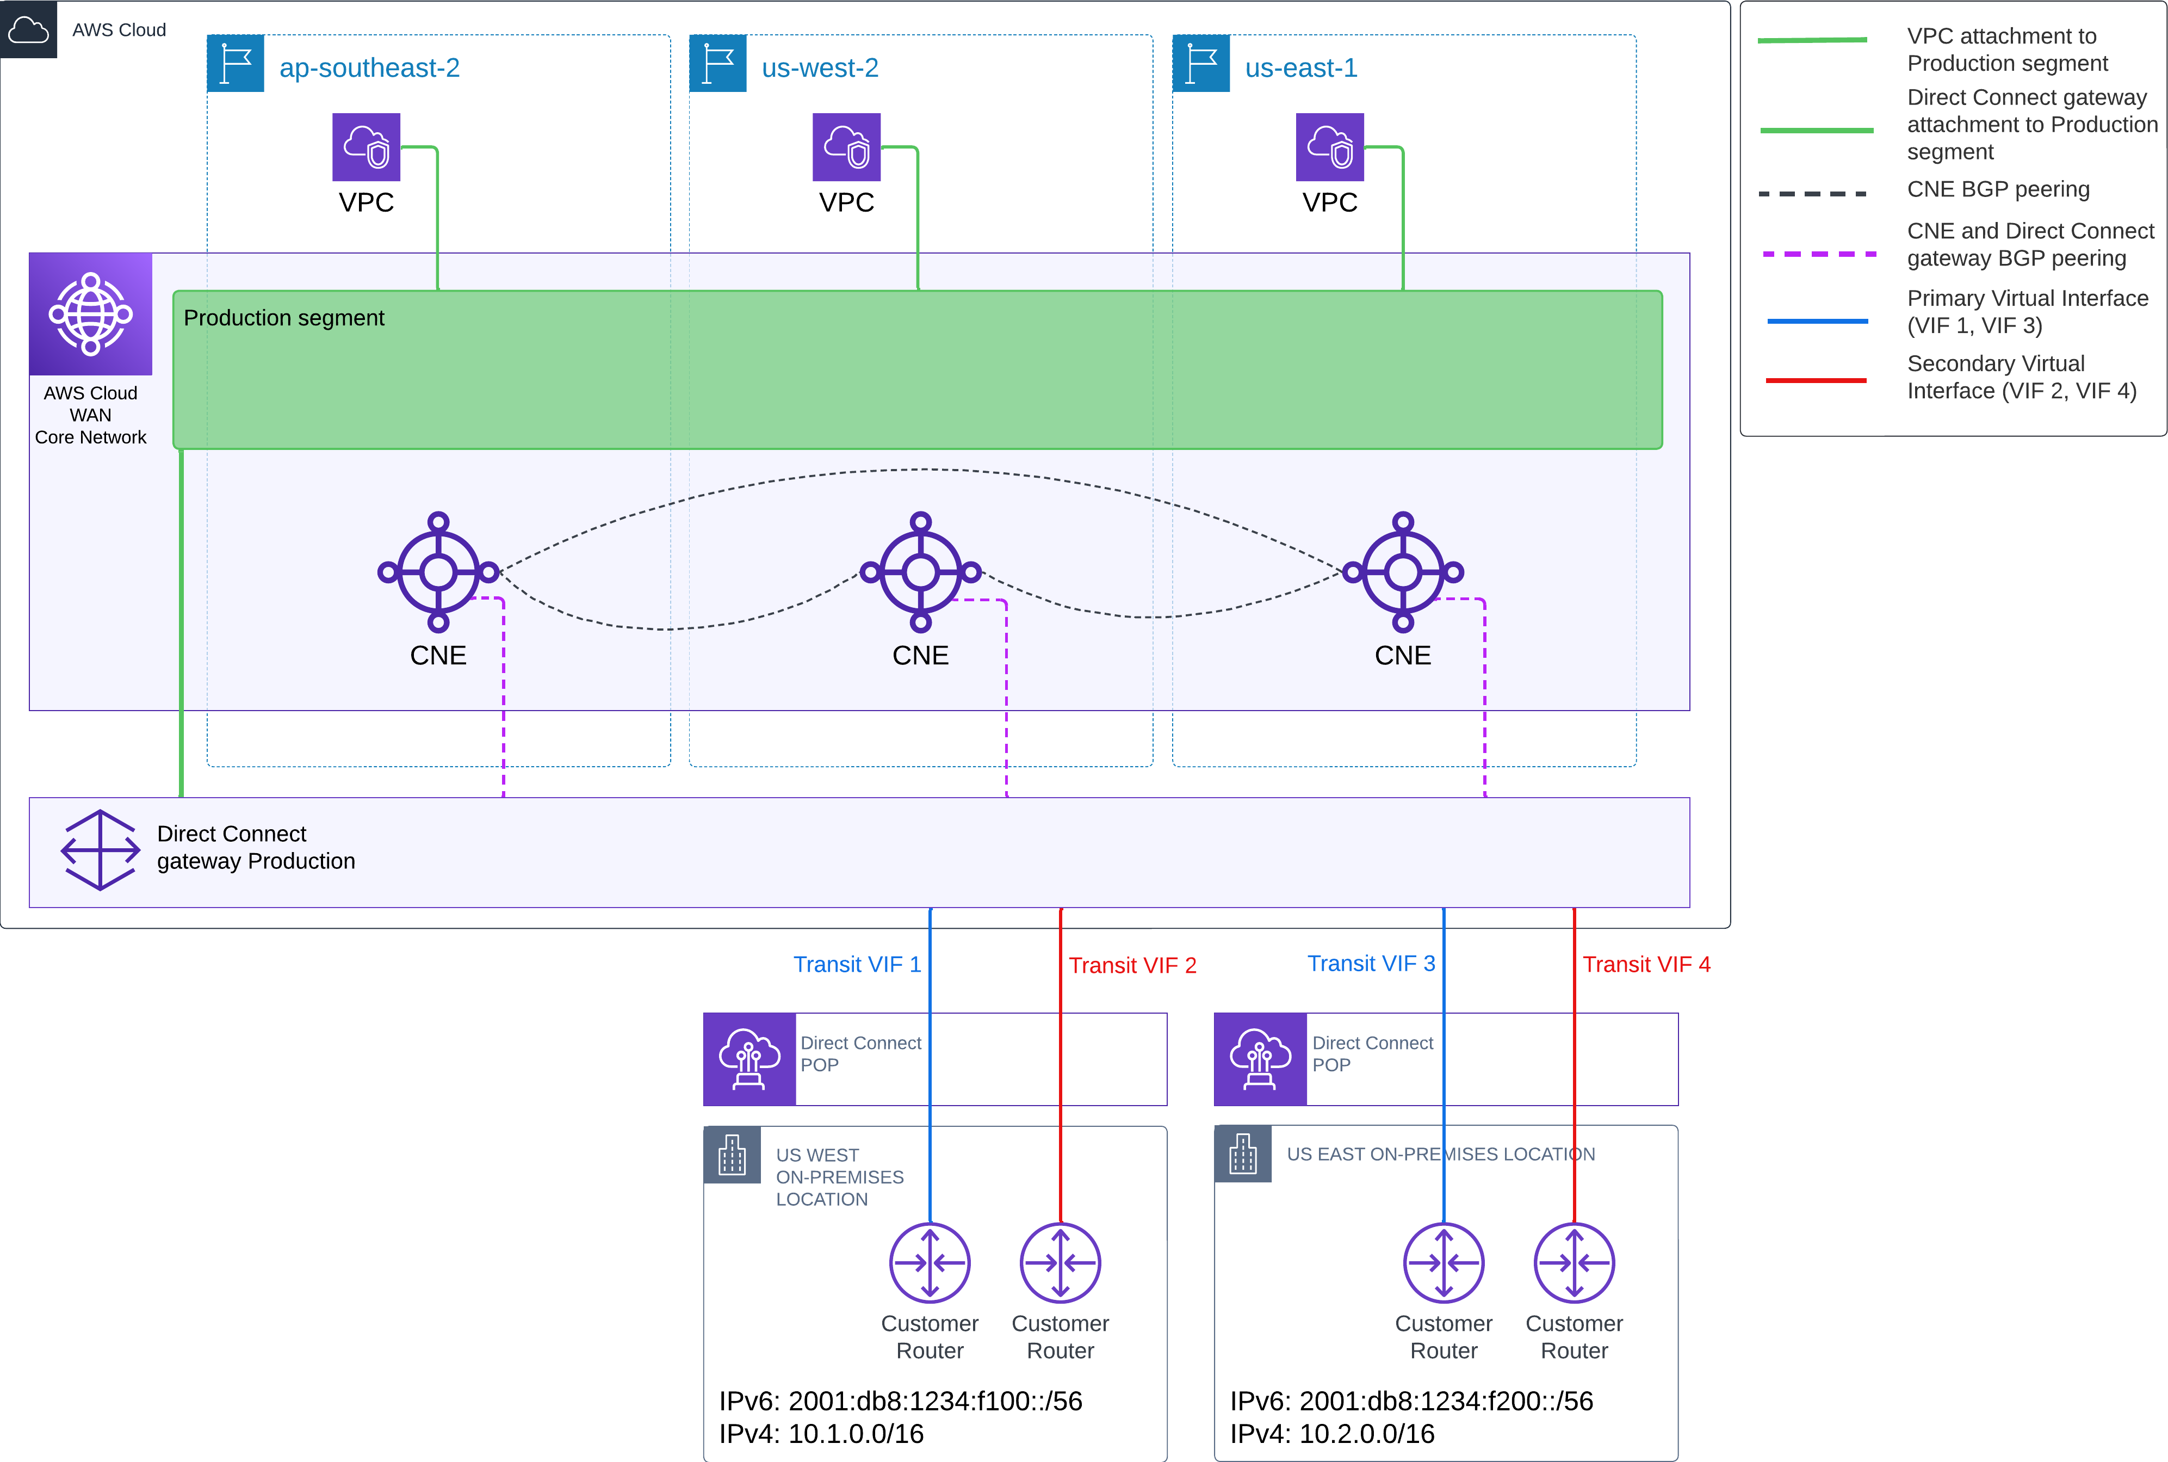Viewport: 2168px width, 1462px height.
Task: Click the CNE icon under us-east-1
Action: point(1403,571)
